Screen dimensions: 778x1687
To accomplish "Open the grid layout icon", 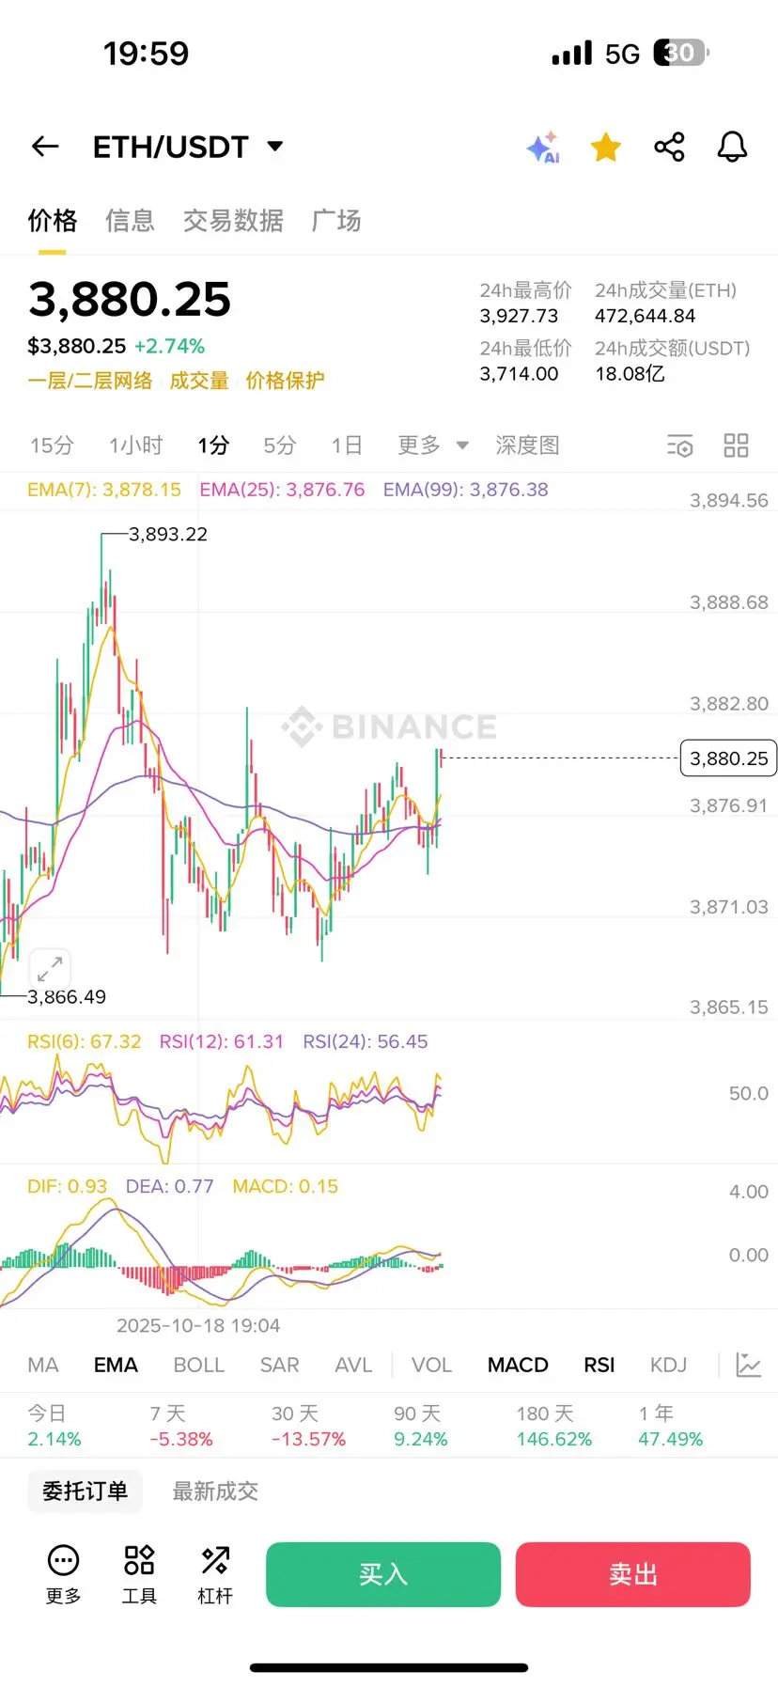I will point(737,445).
